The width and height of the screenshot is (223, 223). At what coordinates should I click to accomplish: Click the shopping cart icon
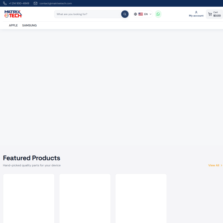tap(210, 14)
